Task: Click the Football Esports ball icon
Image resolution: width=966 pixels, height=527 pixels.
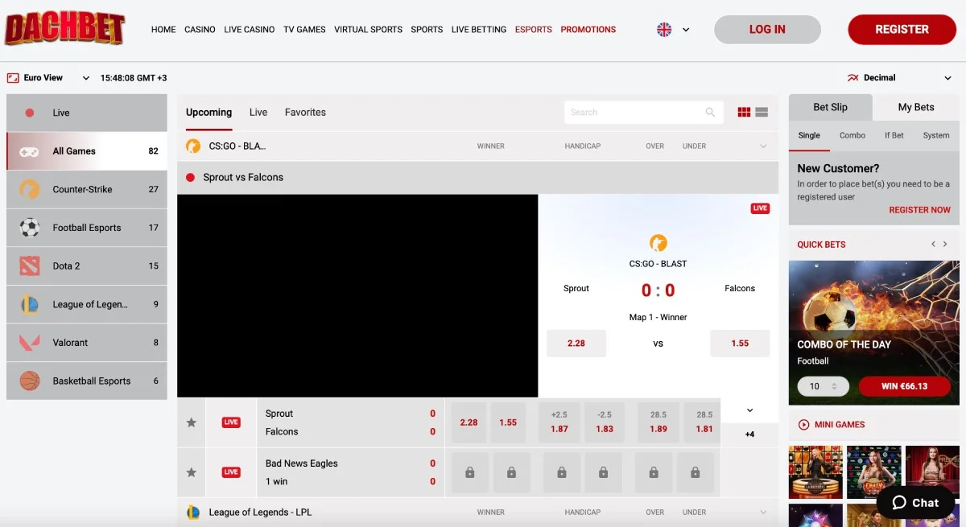Action: (x=30, y=228)
